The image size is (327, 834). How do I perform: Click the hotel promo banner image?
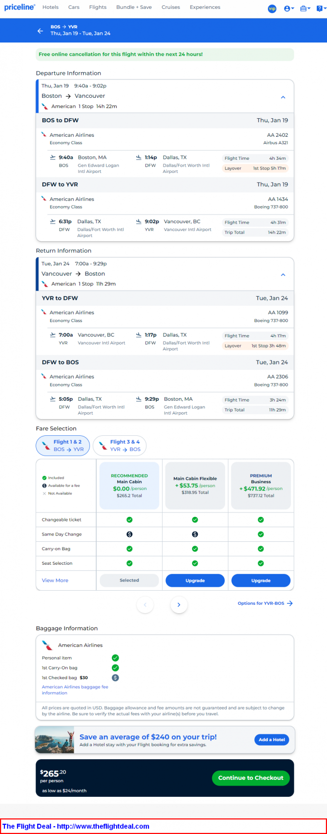(54, 740)
